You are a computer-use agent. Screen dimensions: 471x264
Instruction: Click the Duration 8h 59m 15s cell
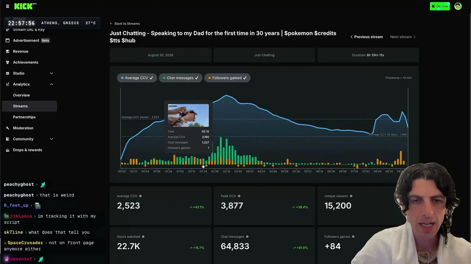click(x=368, y=55)
